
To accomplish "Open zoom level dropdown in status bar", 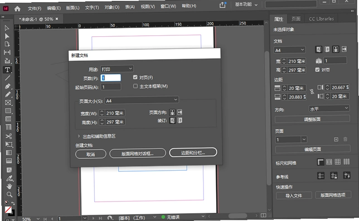I will pos(38,219).
